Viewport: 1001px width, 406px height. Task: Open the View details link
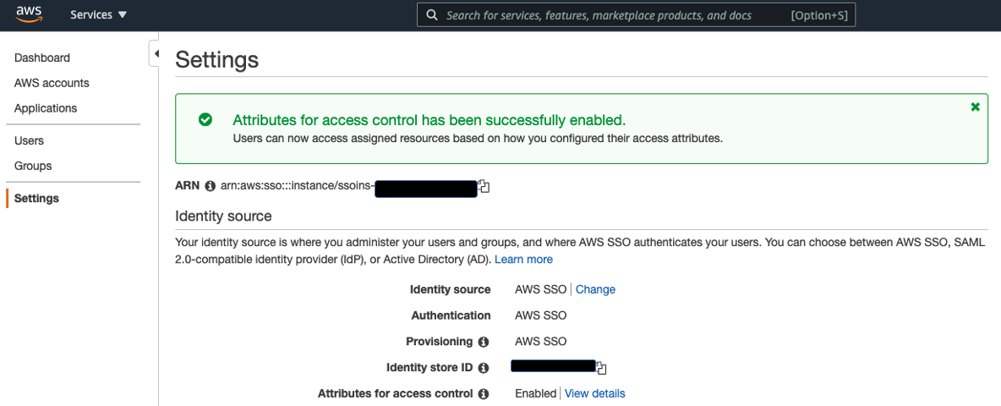[x=594, y=393]
